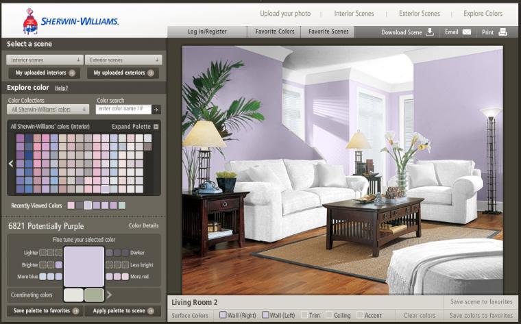
Task: Open the Interior scenes dropdown
Action: (45, 60)
